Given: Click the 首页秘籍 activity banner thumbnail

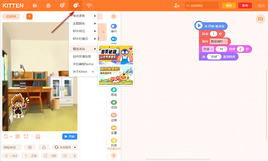Looking at the screenshot, I should click(x=116, y=55).
